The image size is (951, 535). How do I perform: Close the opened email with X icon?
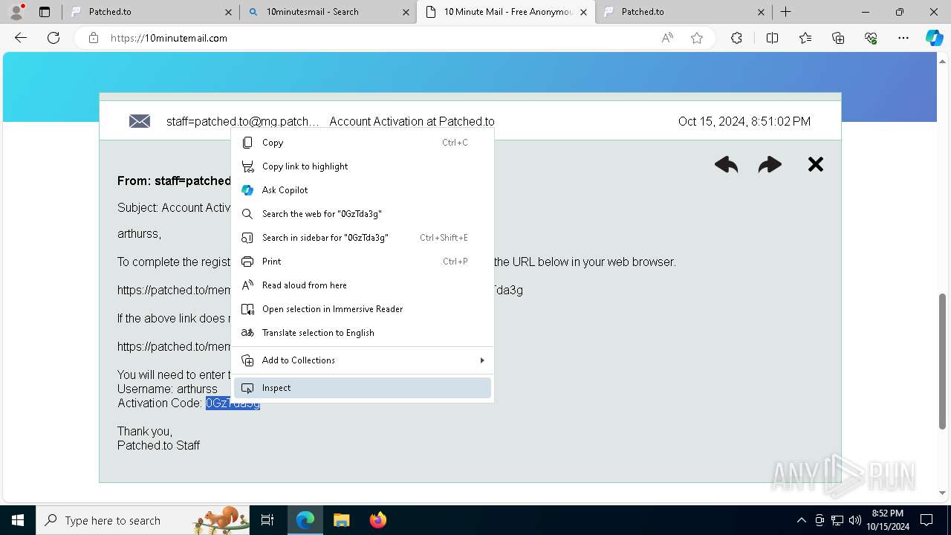point(816,164)
